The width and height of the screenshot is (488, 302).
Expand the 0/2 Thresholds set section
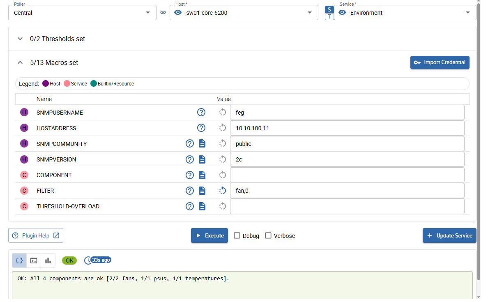pos(20,39)
